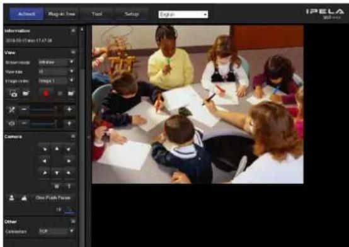Toggle the microphone mute icon
The width and height of the screenshot is (349, 247).
point(11,110)
